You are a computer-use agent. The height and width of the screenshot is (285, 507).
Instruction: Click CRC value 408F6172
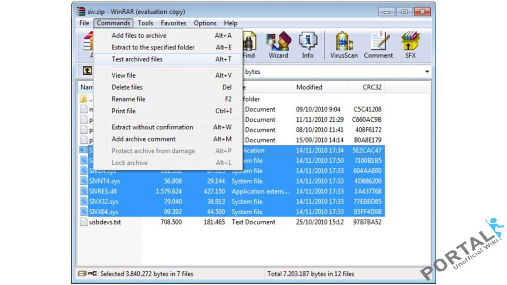(x=368, y=130)
